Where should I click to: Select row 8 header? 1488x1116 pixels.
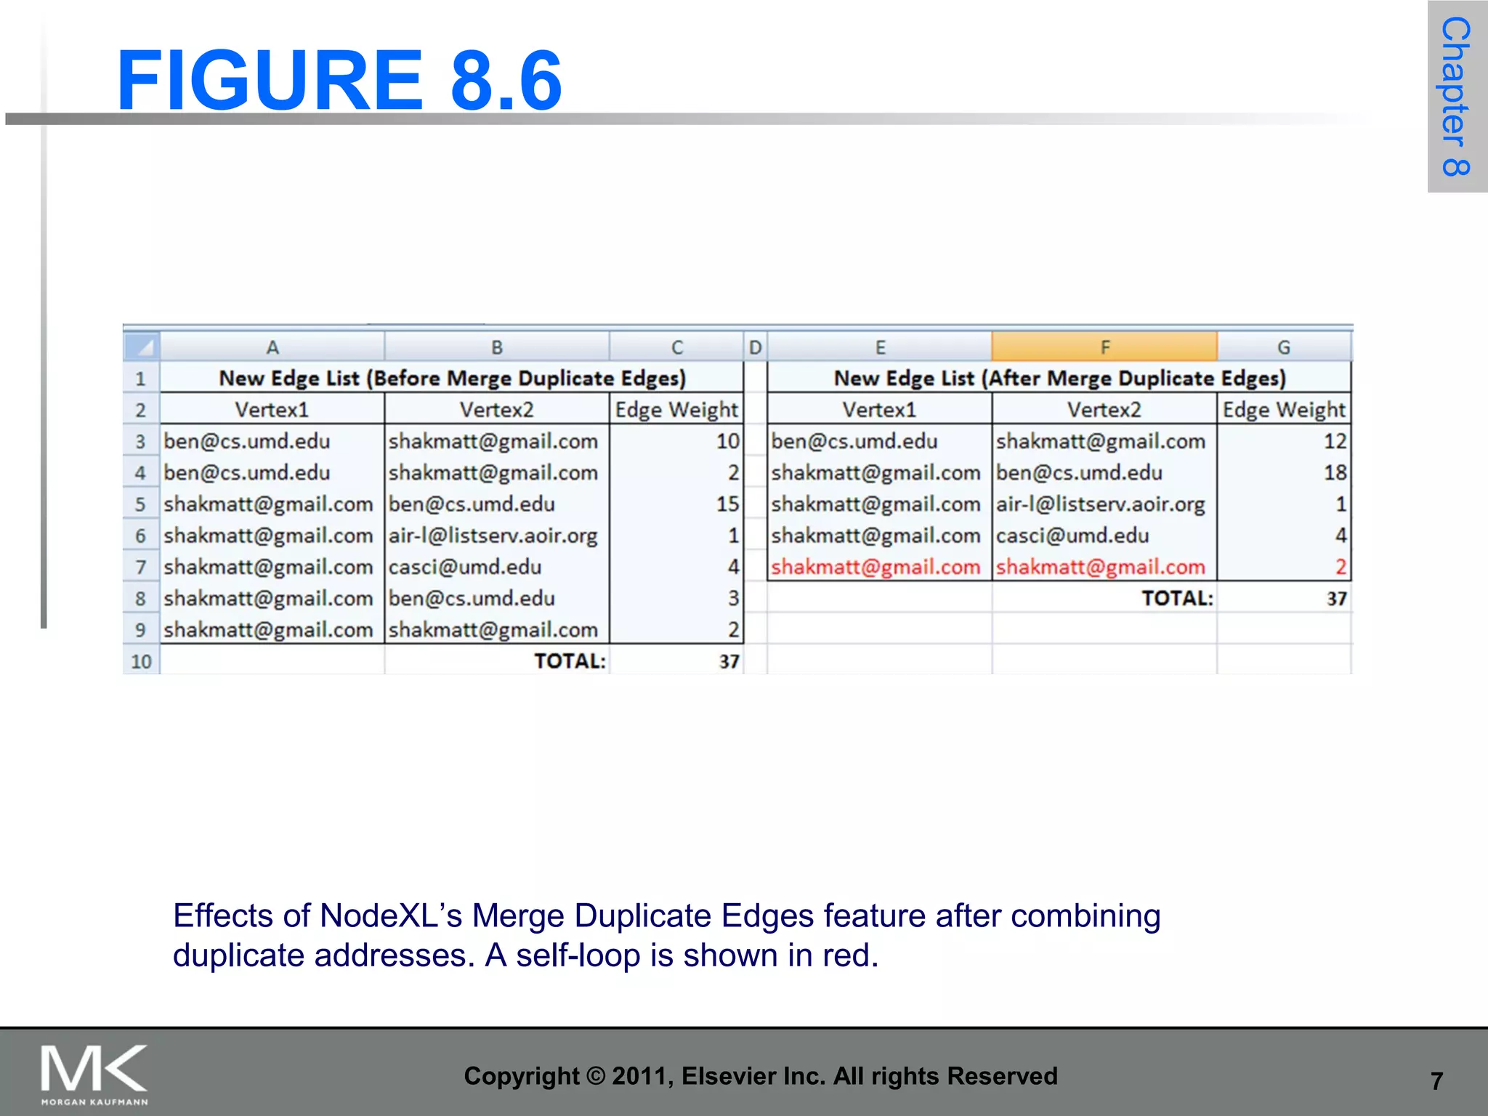[141, 599]
